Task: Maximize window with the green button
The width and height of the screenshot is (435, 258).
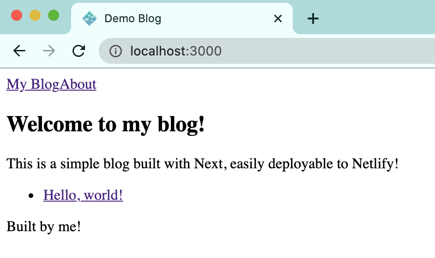Action: click(x=54, y=15)
